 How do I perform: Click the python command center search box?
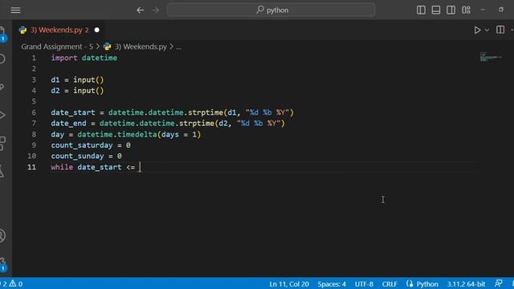tap(271, 10)
